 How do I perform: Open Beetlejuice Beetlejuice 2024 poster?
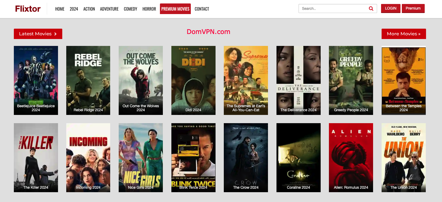(x=36, y=80)
